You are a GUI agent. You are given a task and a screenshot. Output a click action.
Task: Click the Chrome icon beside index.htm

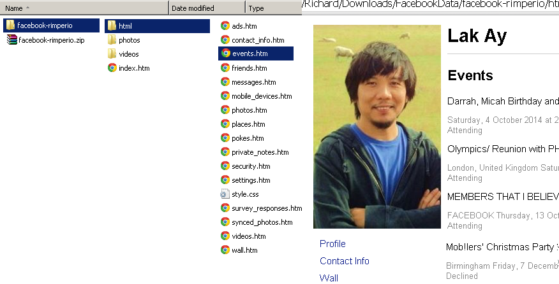point(112,67)
